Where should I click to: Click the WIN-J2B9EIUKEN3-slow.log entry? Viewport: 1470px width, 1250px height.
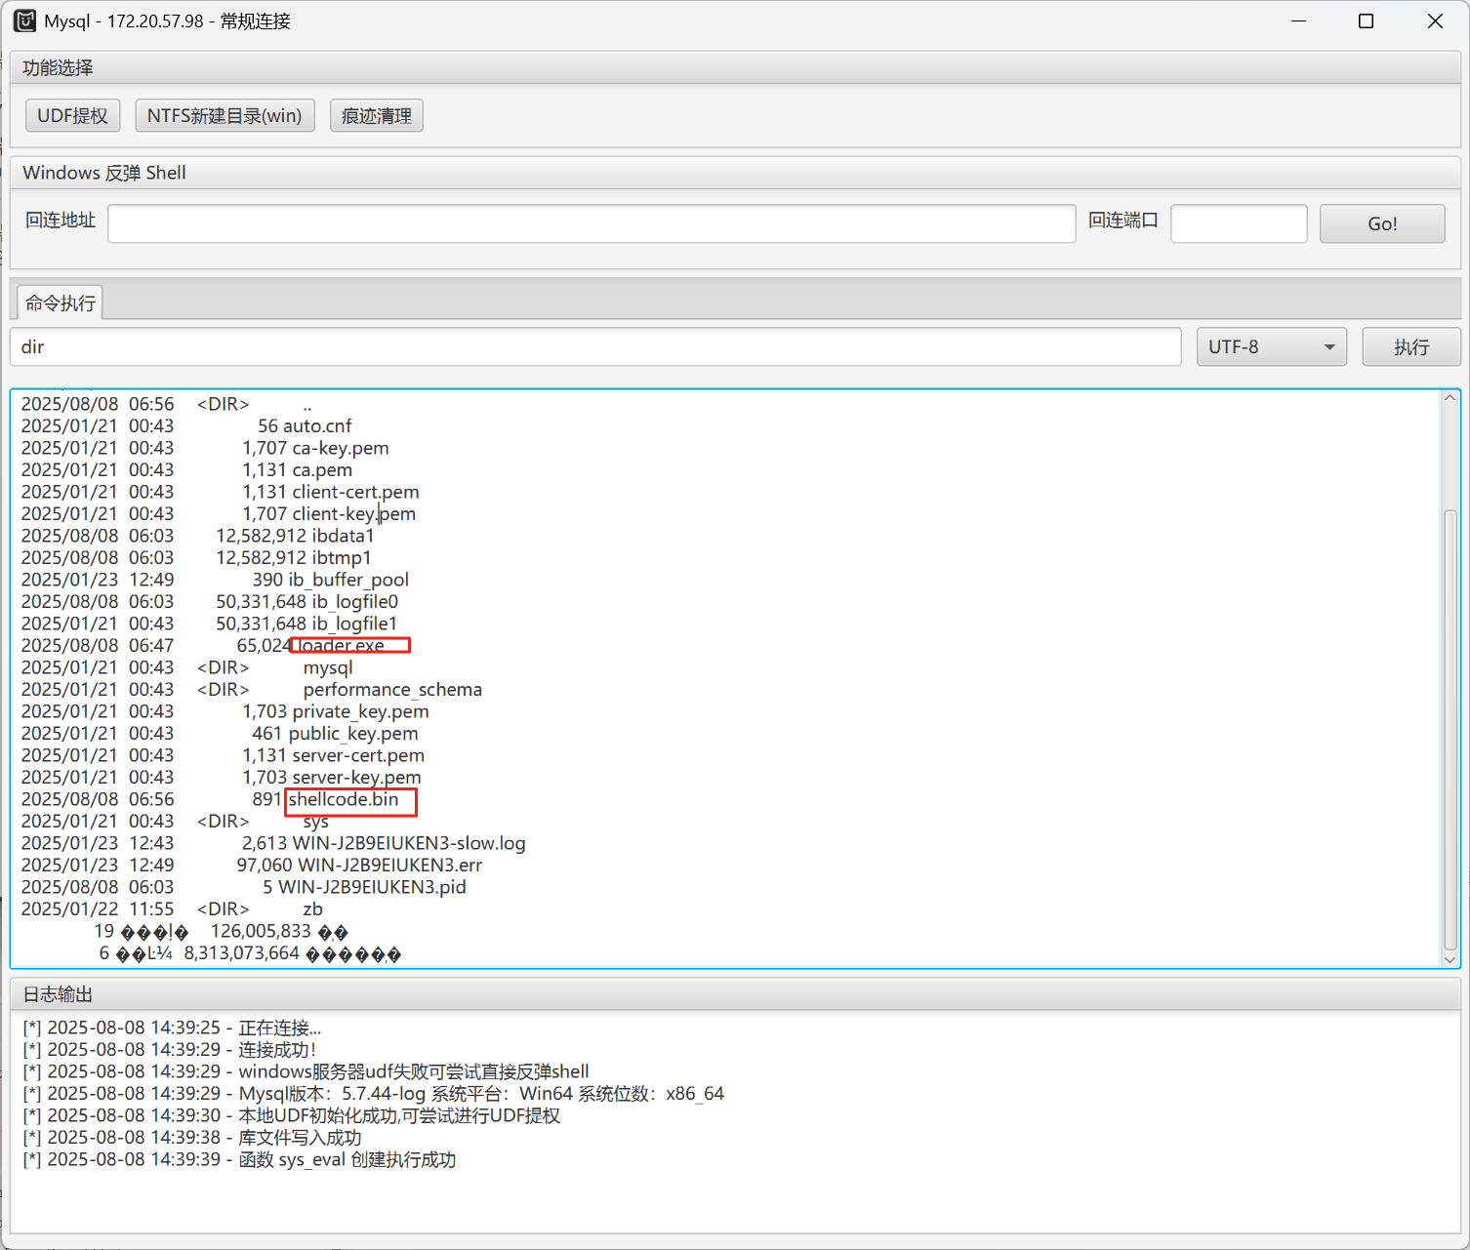click(409, 843)
